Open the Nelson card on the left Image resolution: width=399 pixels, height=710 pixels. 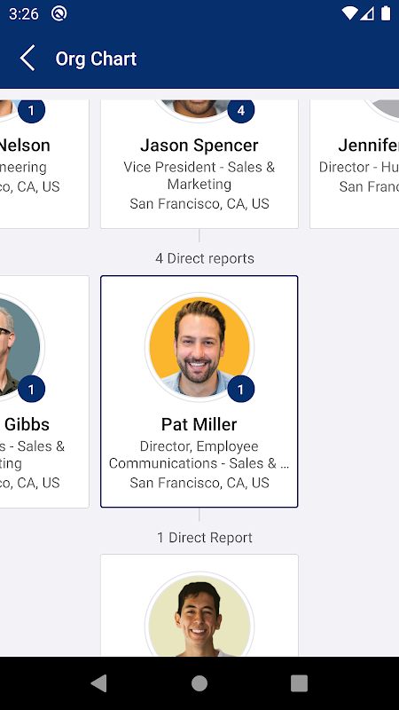tap(44, 164)
